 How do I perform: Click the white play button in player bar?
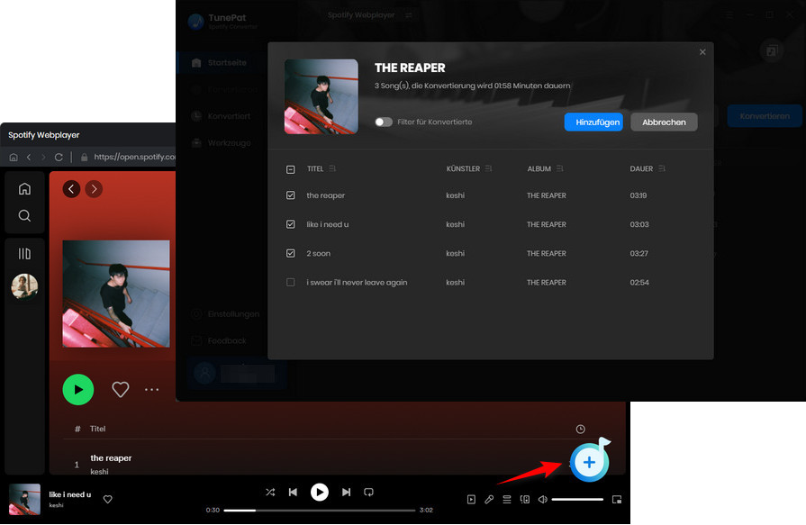(320, 492)
